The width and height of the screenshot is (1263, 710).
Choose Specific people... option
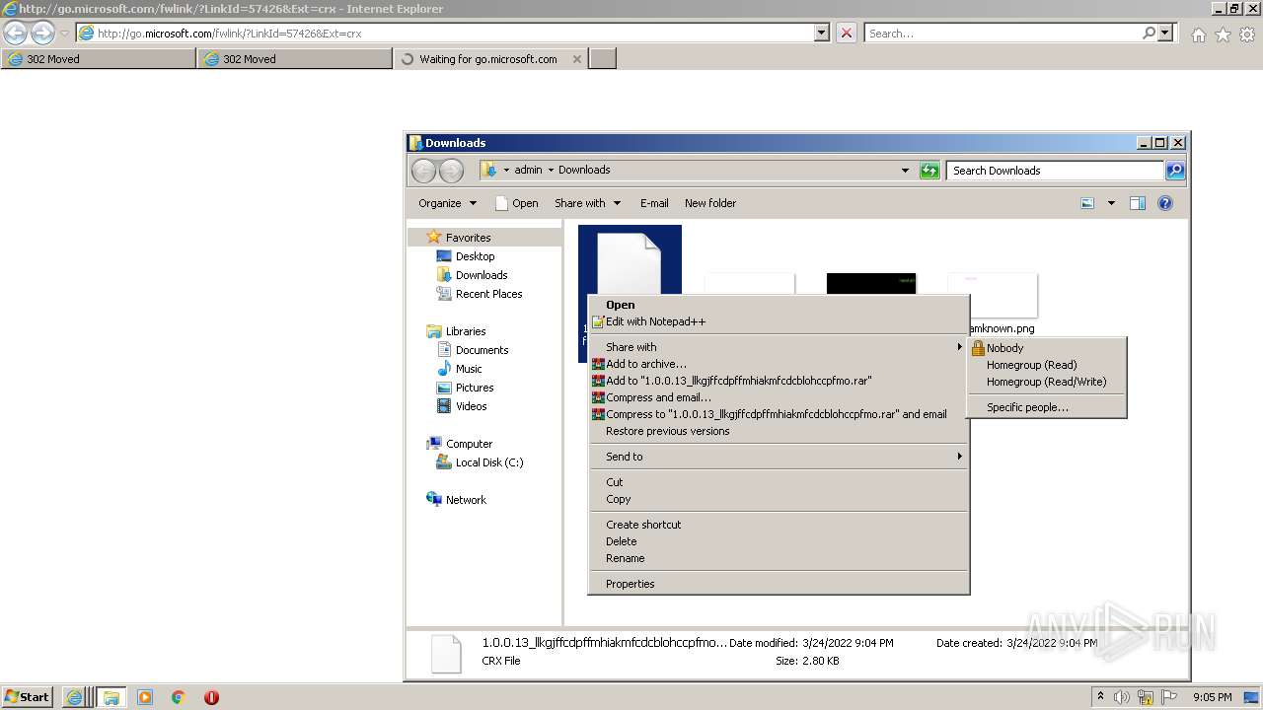pos(1046,407)
